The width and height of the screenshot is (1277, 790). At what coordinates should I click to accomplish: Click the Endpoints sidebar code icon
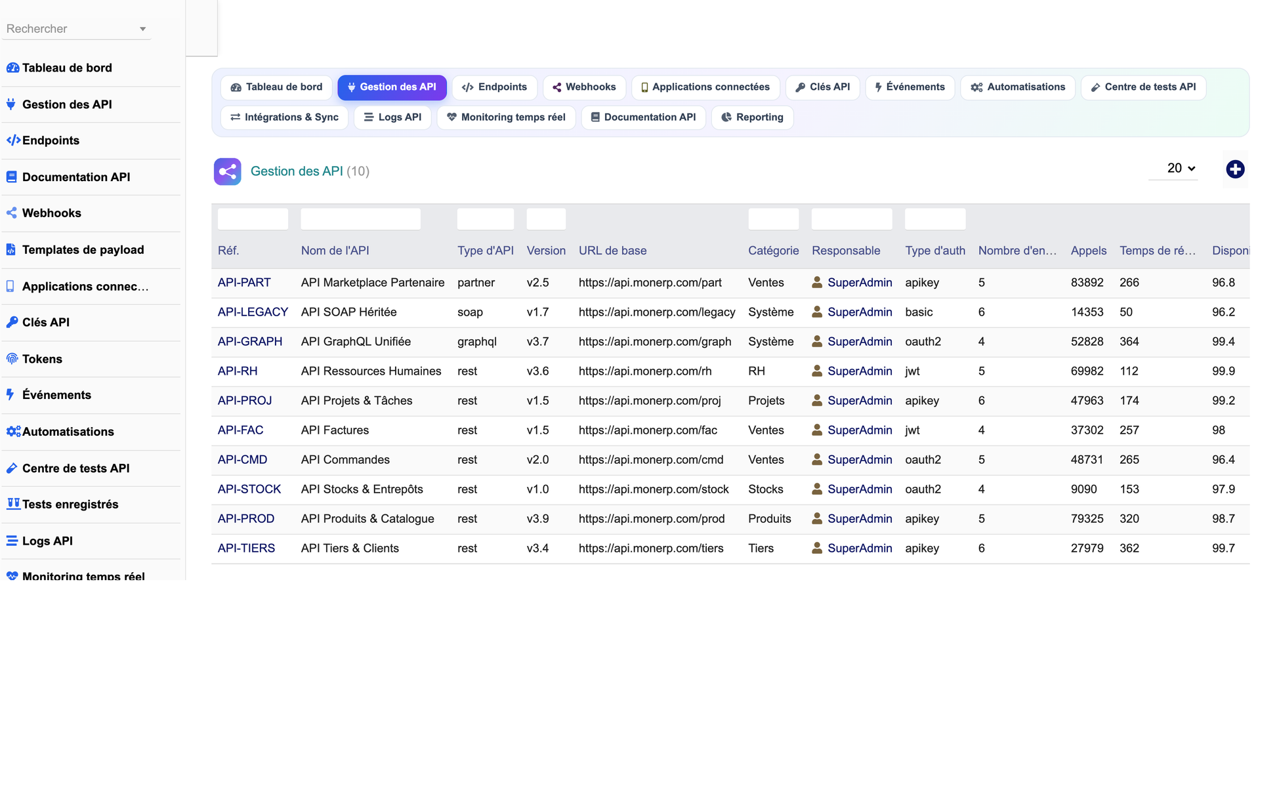(x=13, y=140)
